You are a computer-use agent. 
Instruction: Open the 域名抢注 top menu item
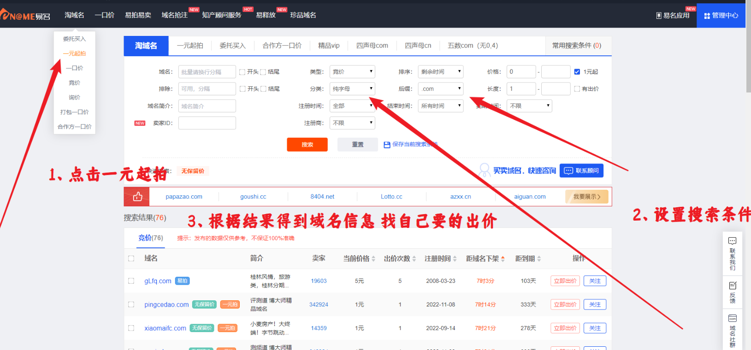point(174,15)
